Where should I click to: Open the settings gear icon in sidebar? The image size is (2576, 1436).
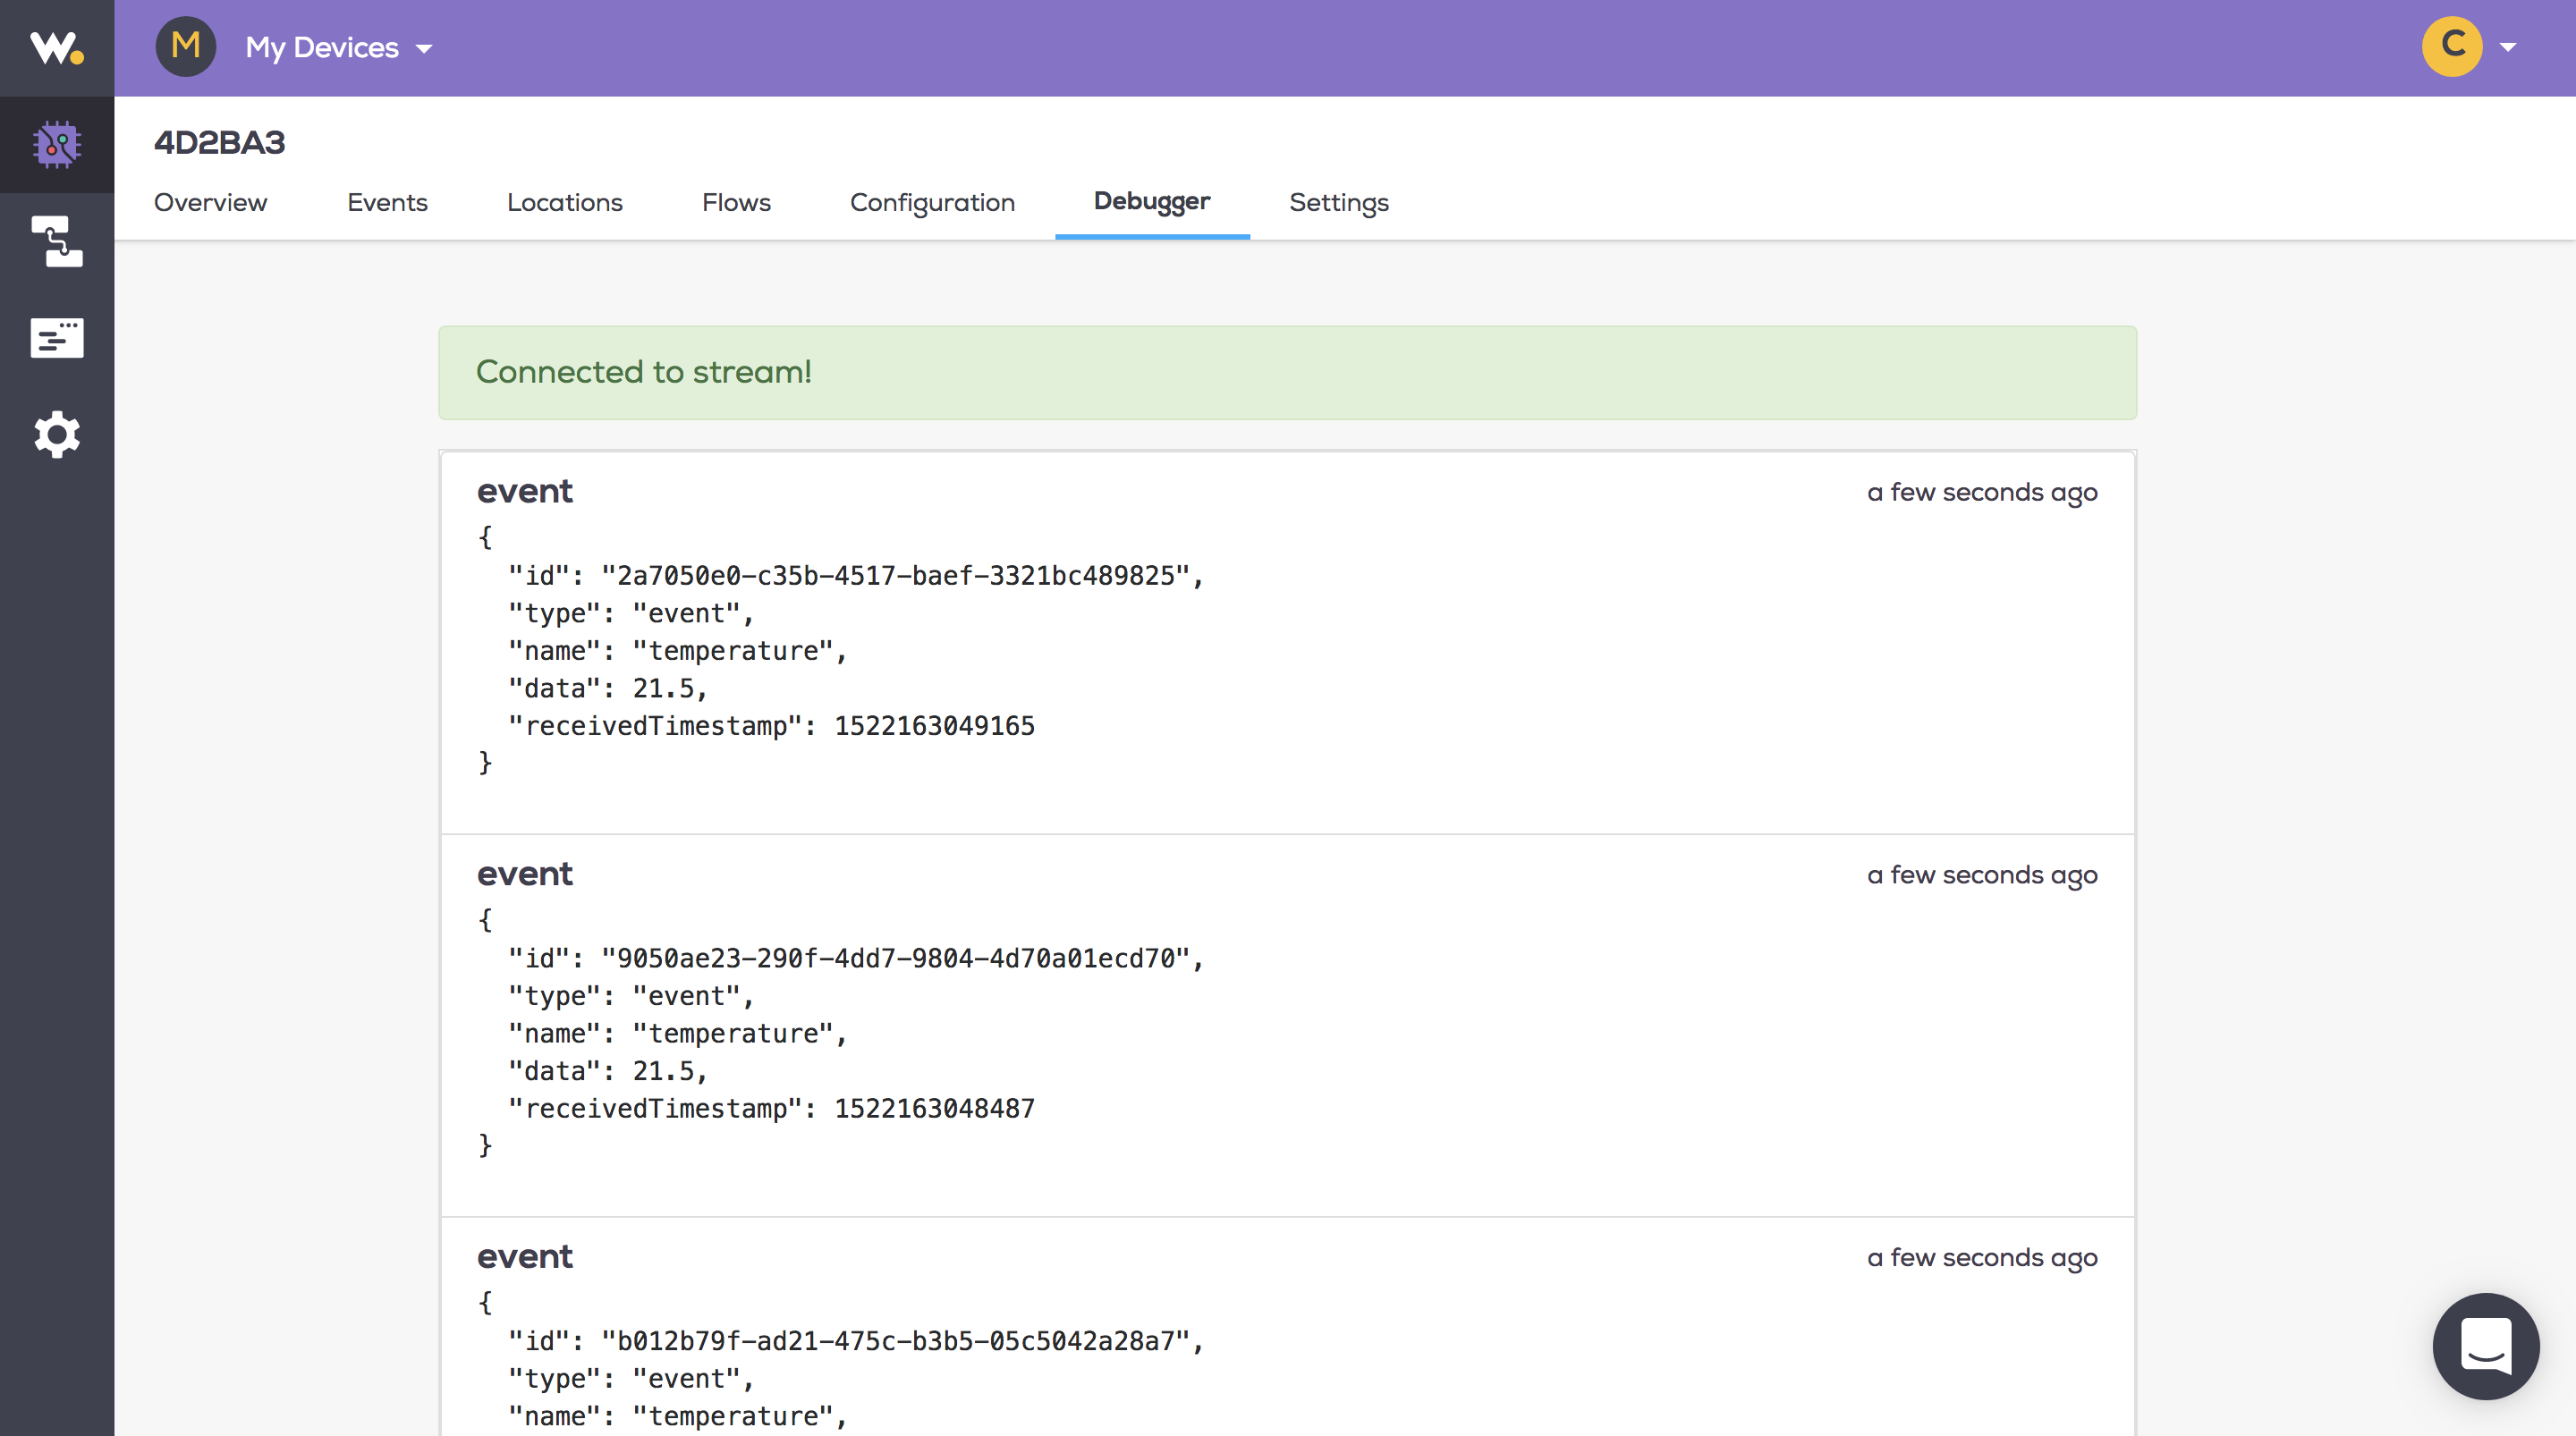(56, 435)
